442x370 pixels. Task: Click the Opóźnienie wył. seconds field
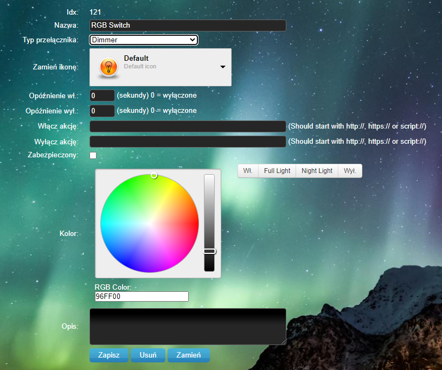pos(102,111)
